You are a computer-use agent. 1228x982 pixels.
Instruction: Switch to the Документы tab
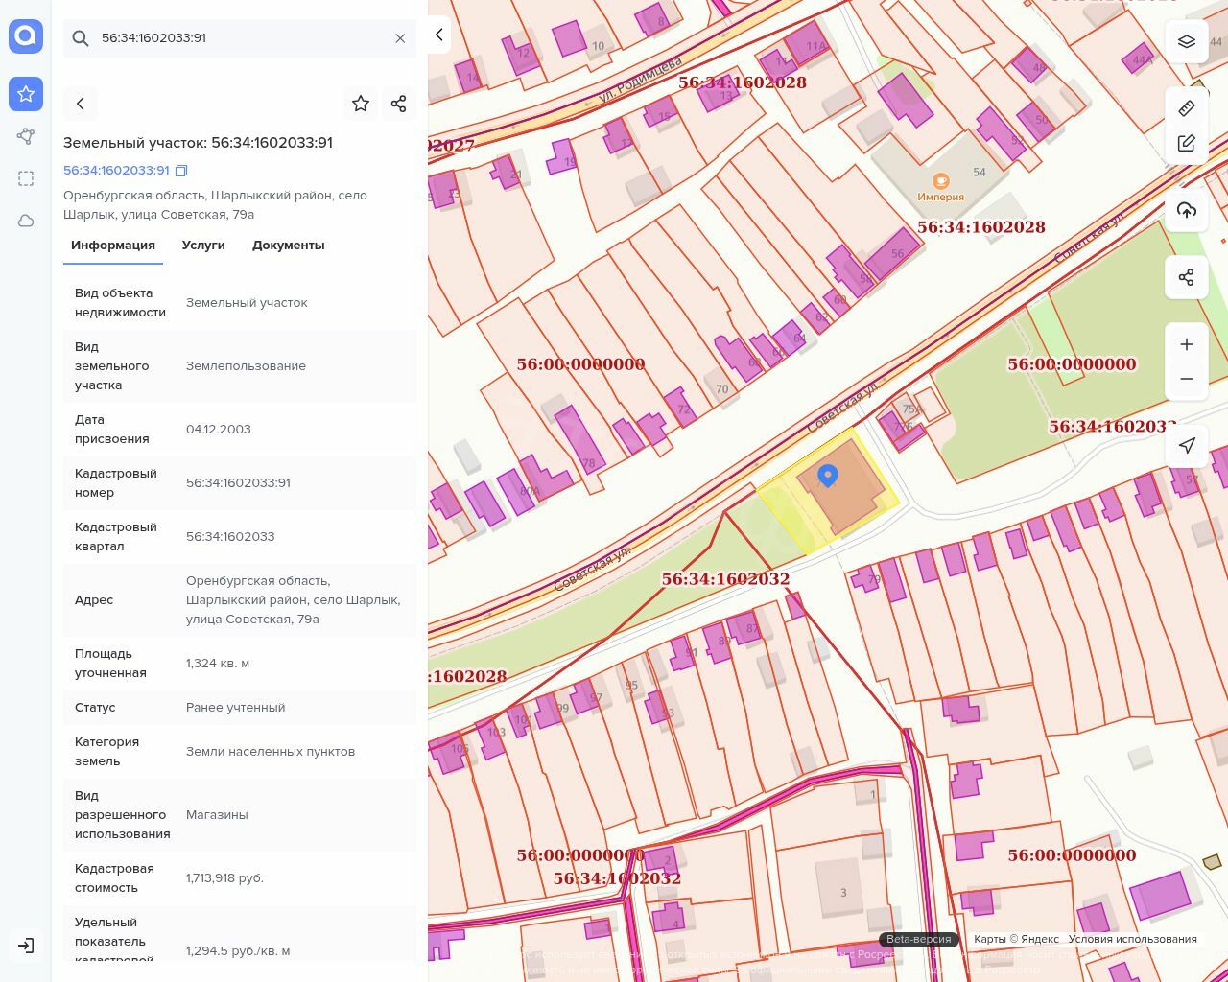[288, 245]
